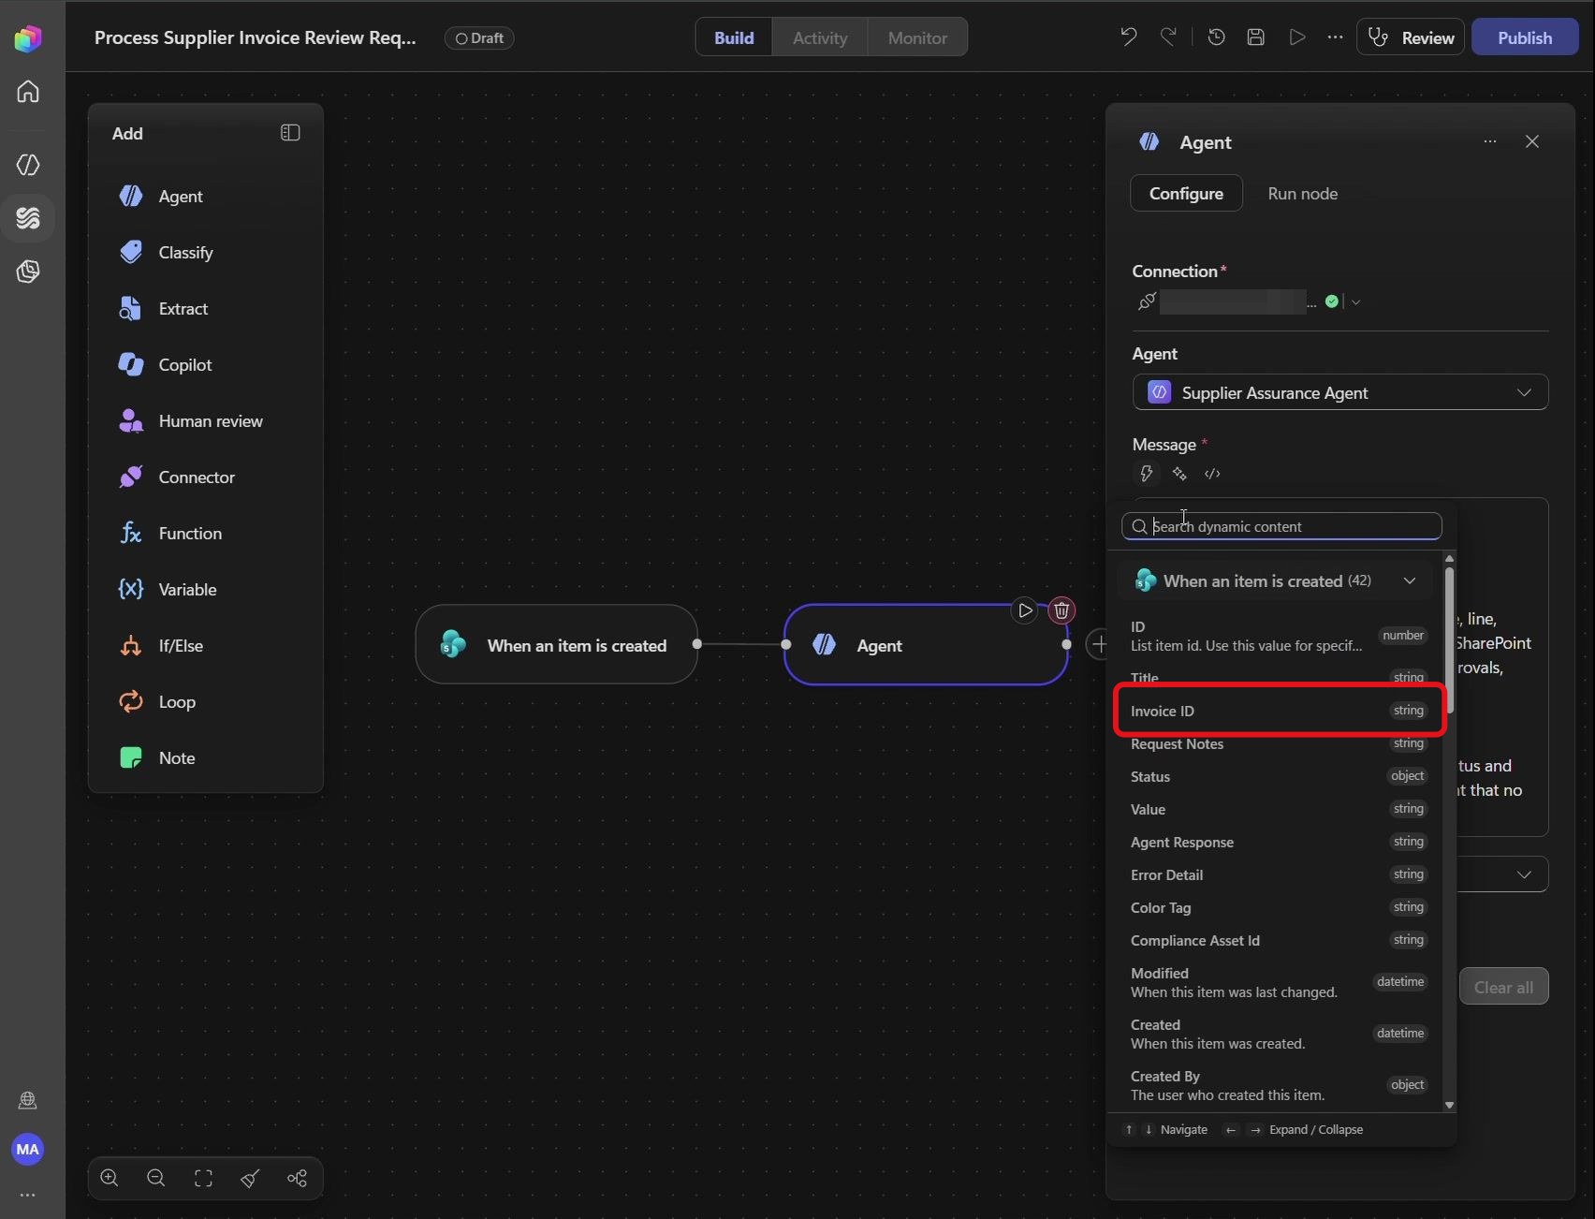
Task: Collapse the Add panel with layout icon
Action: click(x=290, y=133)
